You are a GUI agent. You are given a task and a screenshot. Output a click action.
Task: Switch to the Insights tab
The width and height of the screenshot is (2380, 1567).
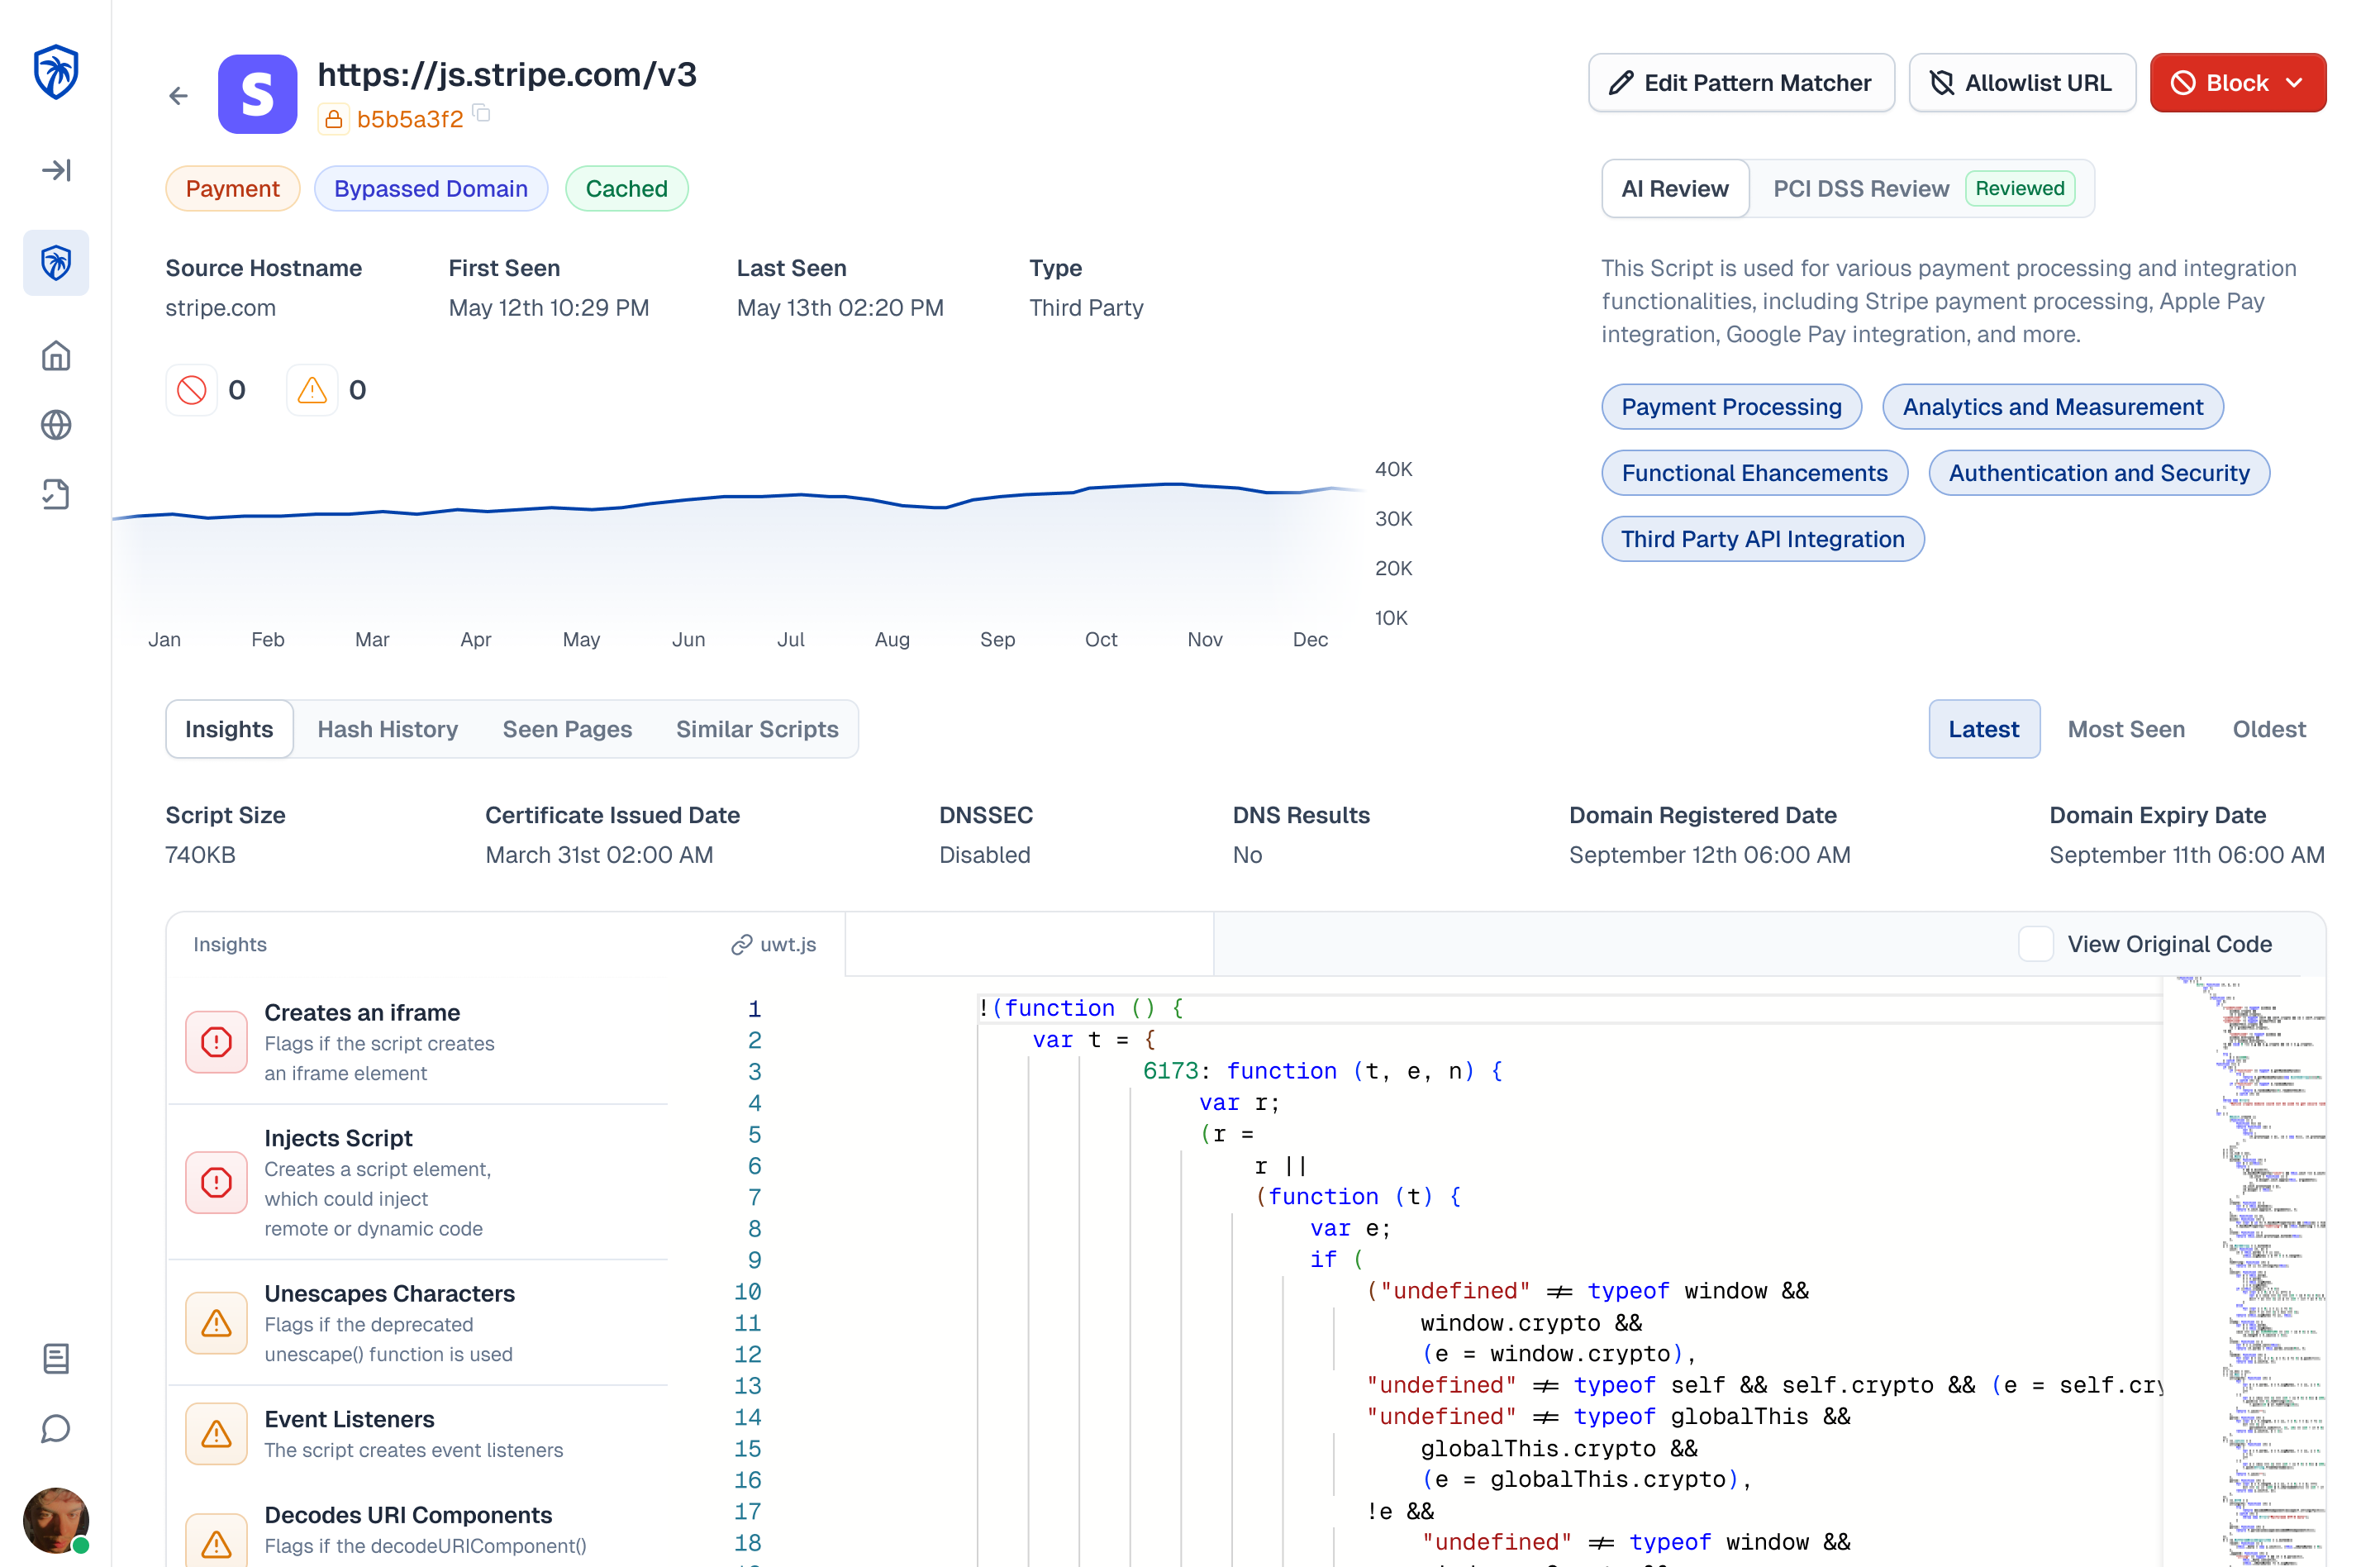tap(229, 729)
